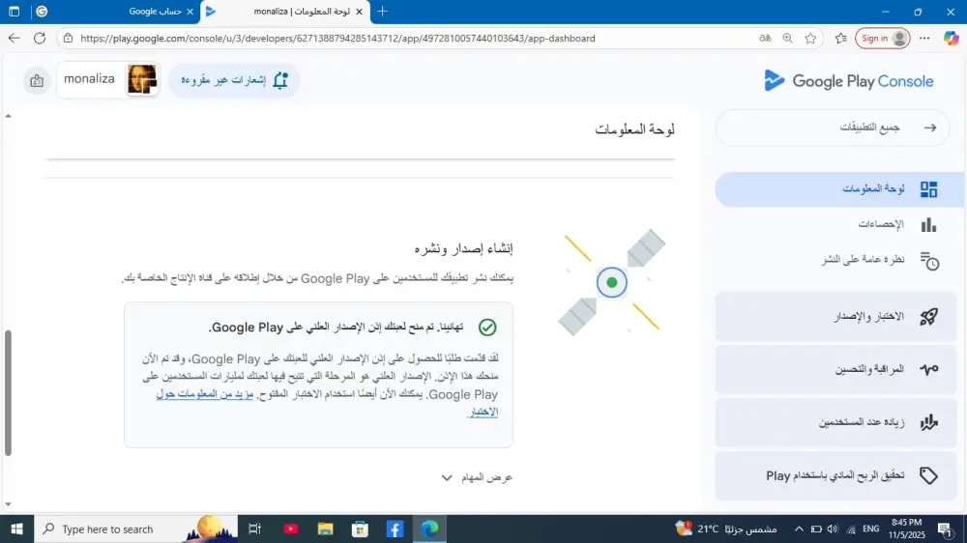Screen dimensions: 967x543
Task: Expand زيادة عدد المستخدمين section
Action: pos(835,422)
